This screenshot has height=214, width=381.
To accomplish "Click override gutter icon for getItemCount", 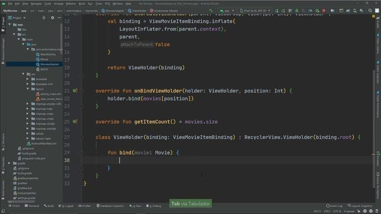I will [75, 121].
